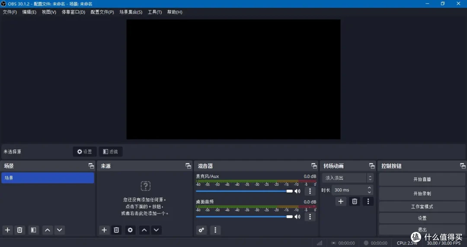This screenshot has width=467, height=247.
Task: Click the 退出 button
Action: coord(422,229)
